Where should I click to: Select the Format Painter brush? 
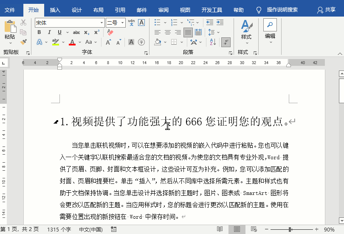(23, 42)
